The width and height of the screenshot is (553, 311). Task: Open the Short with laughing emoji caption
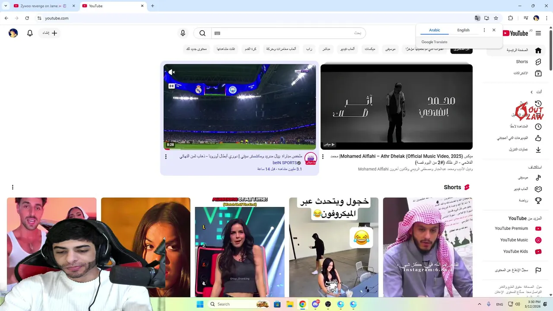334,248
